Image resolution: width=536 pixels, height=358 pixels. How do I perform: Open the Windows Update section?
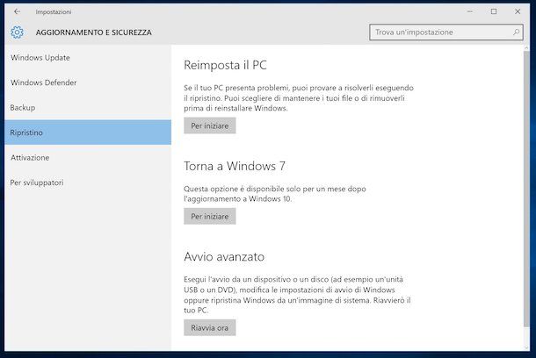(x=88, y=58)
